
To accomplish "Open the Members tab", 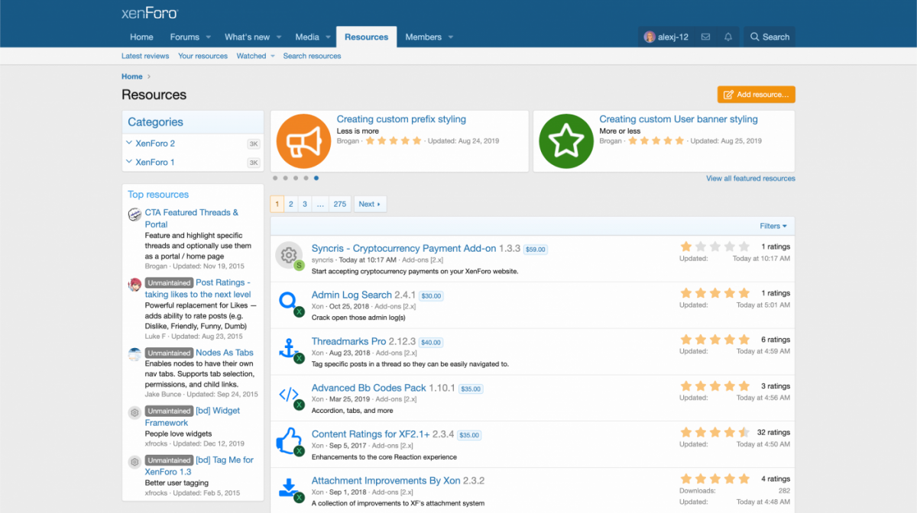I will (423, 37).
